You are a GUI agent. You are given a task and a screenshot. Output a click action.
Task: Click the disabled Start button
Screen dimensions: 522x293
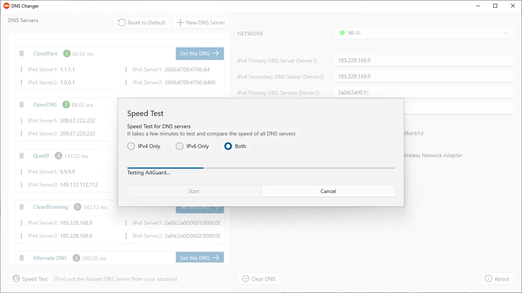(194, 191)
